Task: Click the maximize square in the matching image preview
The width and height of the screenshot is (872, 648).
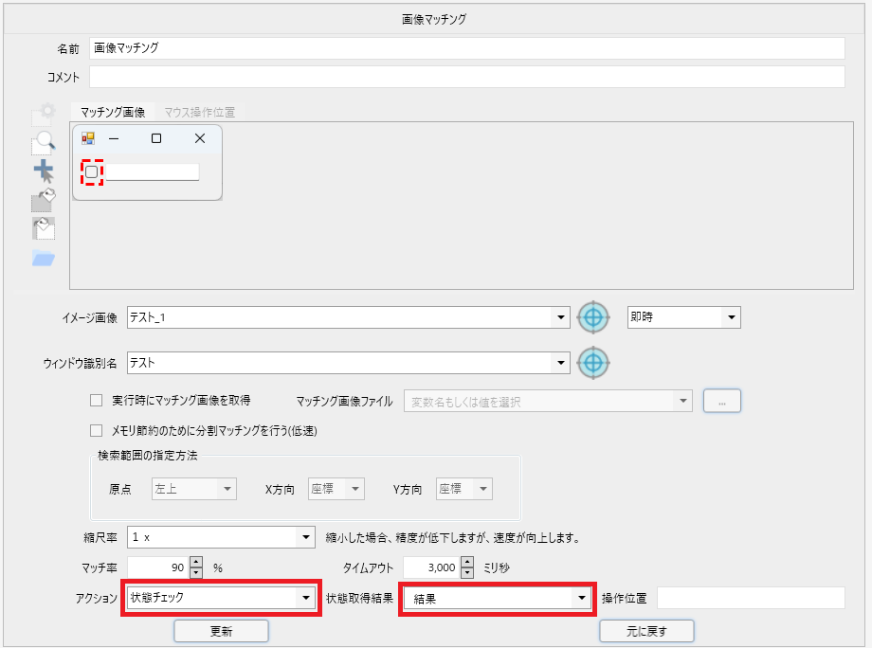Action: 156,138
